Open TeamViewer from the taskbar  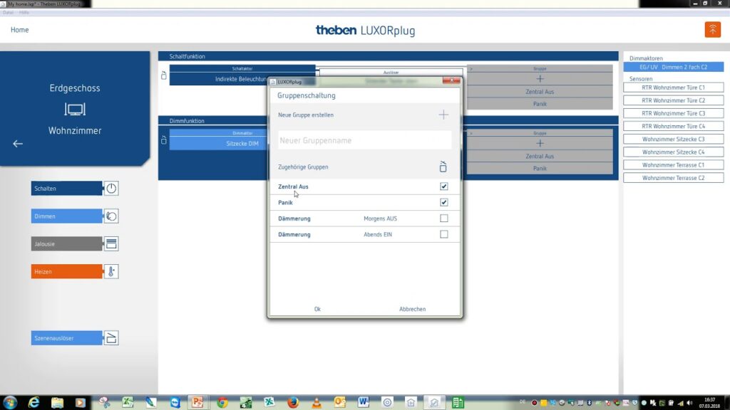(x=175, y=402)
